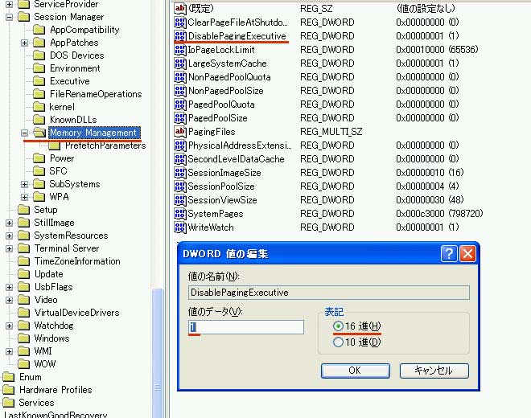Screen dimensions: 531x418
Task: Click the 値のデータ value data field
Action: point(246,327)
